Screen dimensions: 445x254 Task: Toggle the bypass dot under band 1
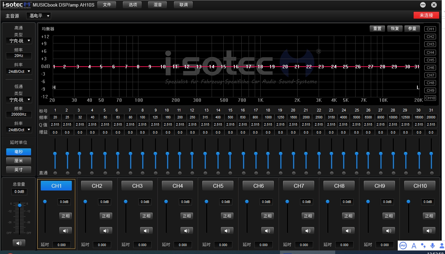point(55,173)
